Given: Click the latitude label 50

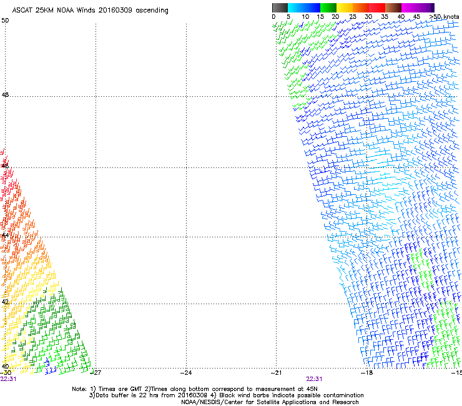Looking at the screenshot, I should point(5,21).
